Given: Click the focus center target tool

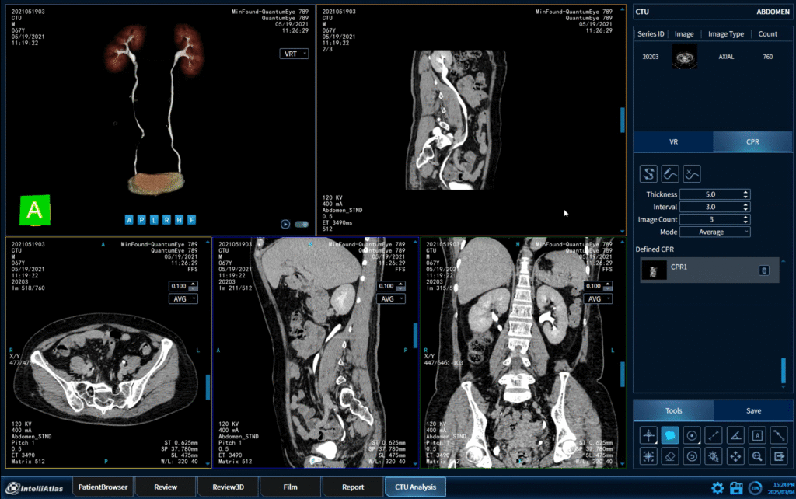Looking at the screenshot, I should pyautogui.click(x=648, y=456).
